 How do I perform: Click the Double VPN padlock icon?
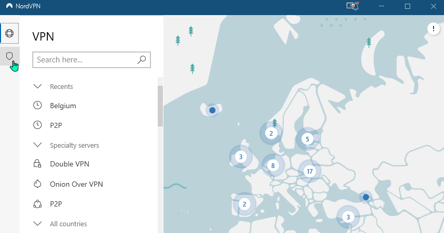37,163
